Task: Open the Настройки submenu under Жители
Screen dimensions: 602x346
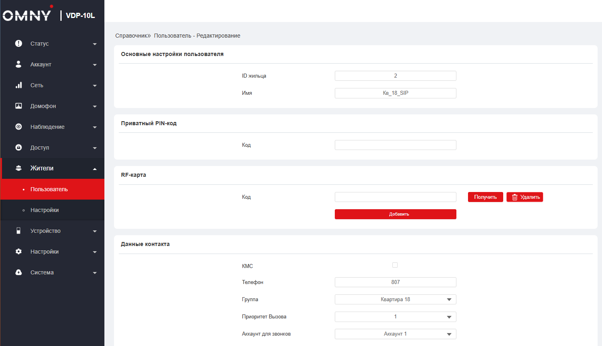Action: tap(44, 210)
